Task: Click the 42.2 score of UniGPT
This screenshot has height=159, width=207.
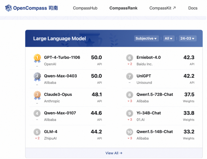Action: [189, 76]
